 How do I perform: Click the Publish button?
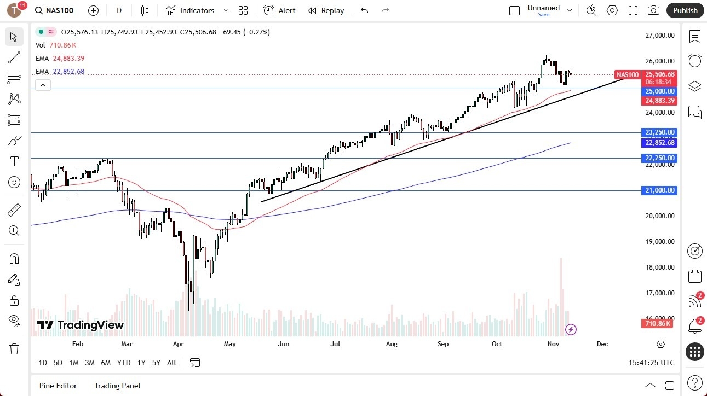tap(685, 10)
